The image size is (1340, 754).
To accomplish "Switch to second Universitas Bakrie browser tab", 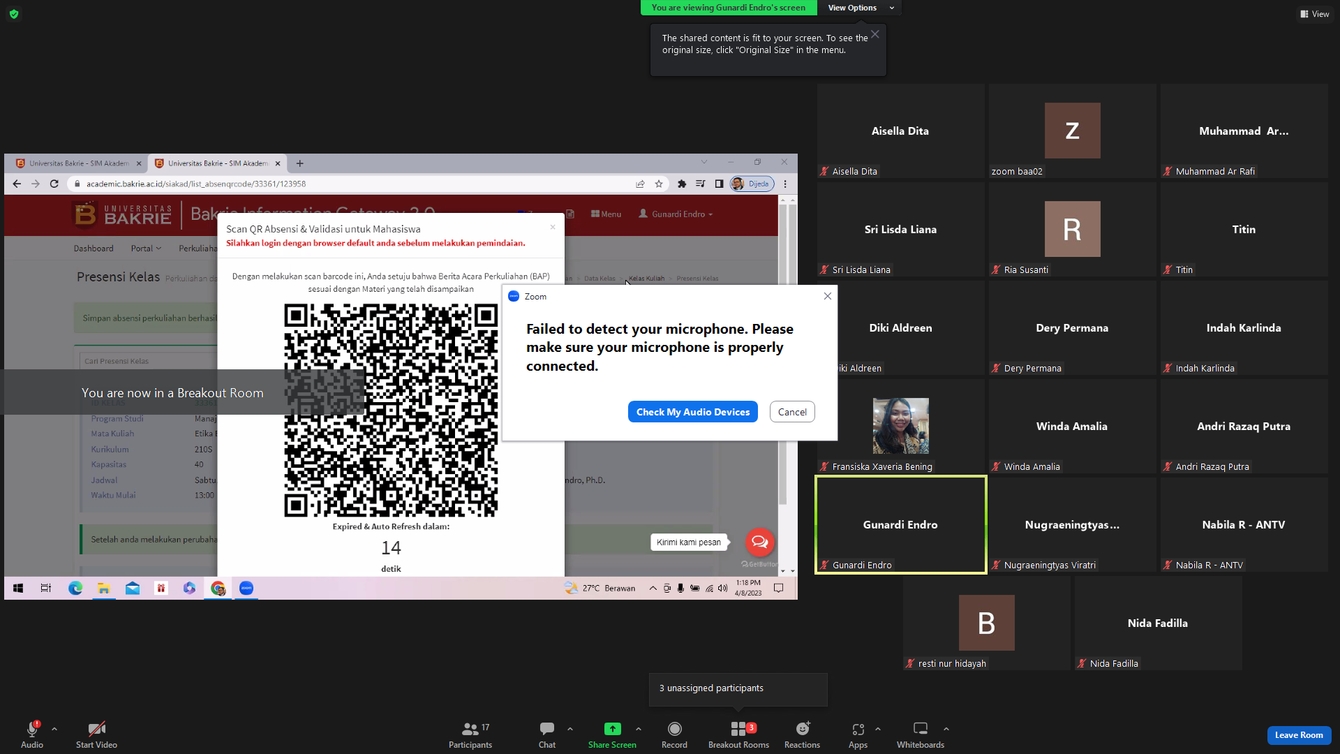I will point(217,163).
